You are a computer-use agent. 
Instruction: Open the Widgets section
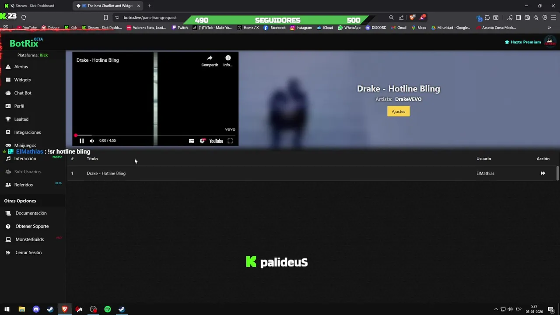(22, 80)
